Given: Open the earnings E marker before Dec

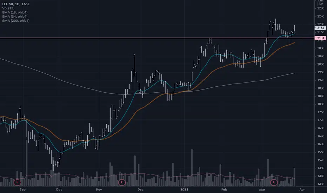Looking at the screenshot, I should tap(122, 182).
